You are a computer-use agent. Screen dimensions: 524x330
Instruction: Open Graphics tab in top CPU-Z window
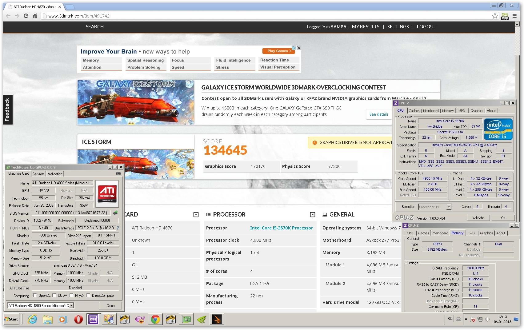[x=477, y=111]
